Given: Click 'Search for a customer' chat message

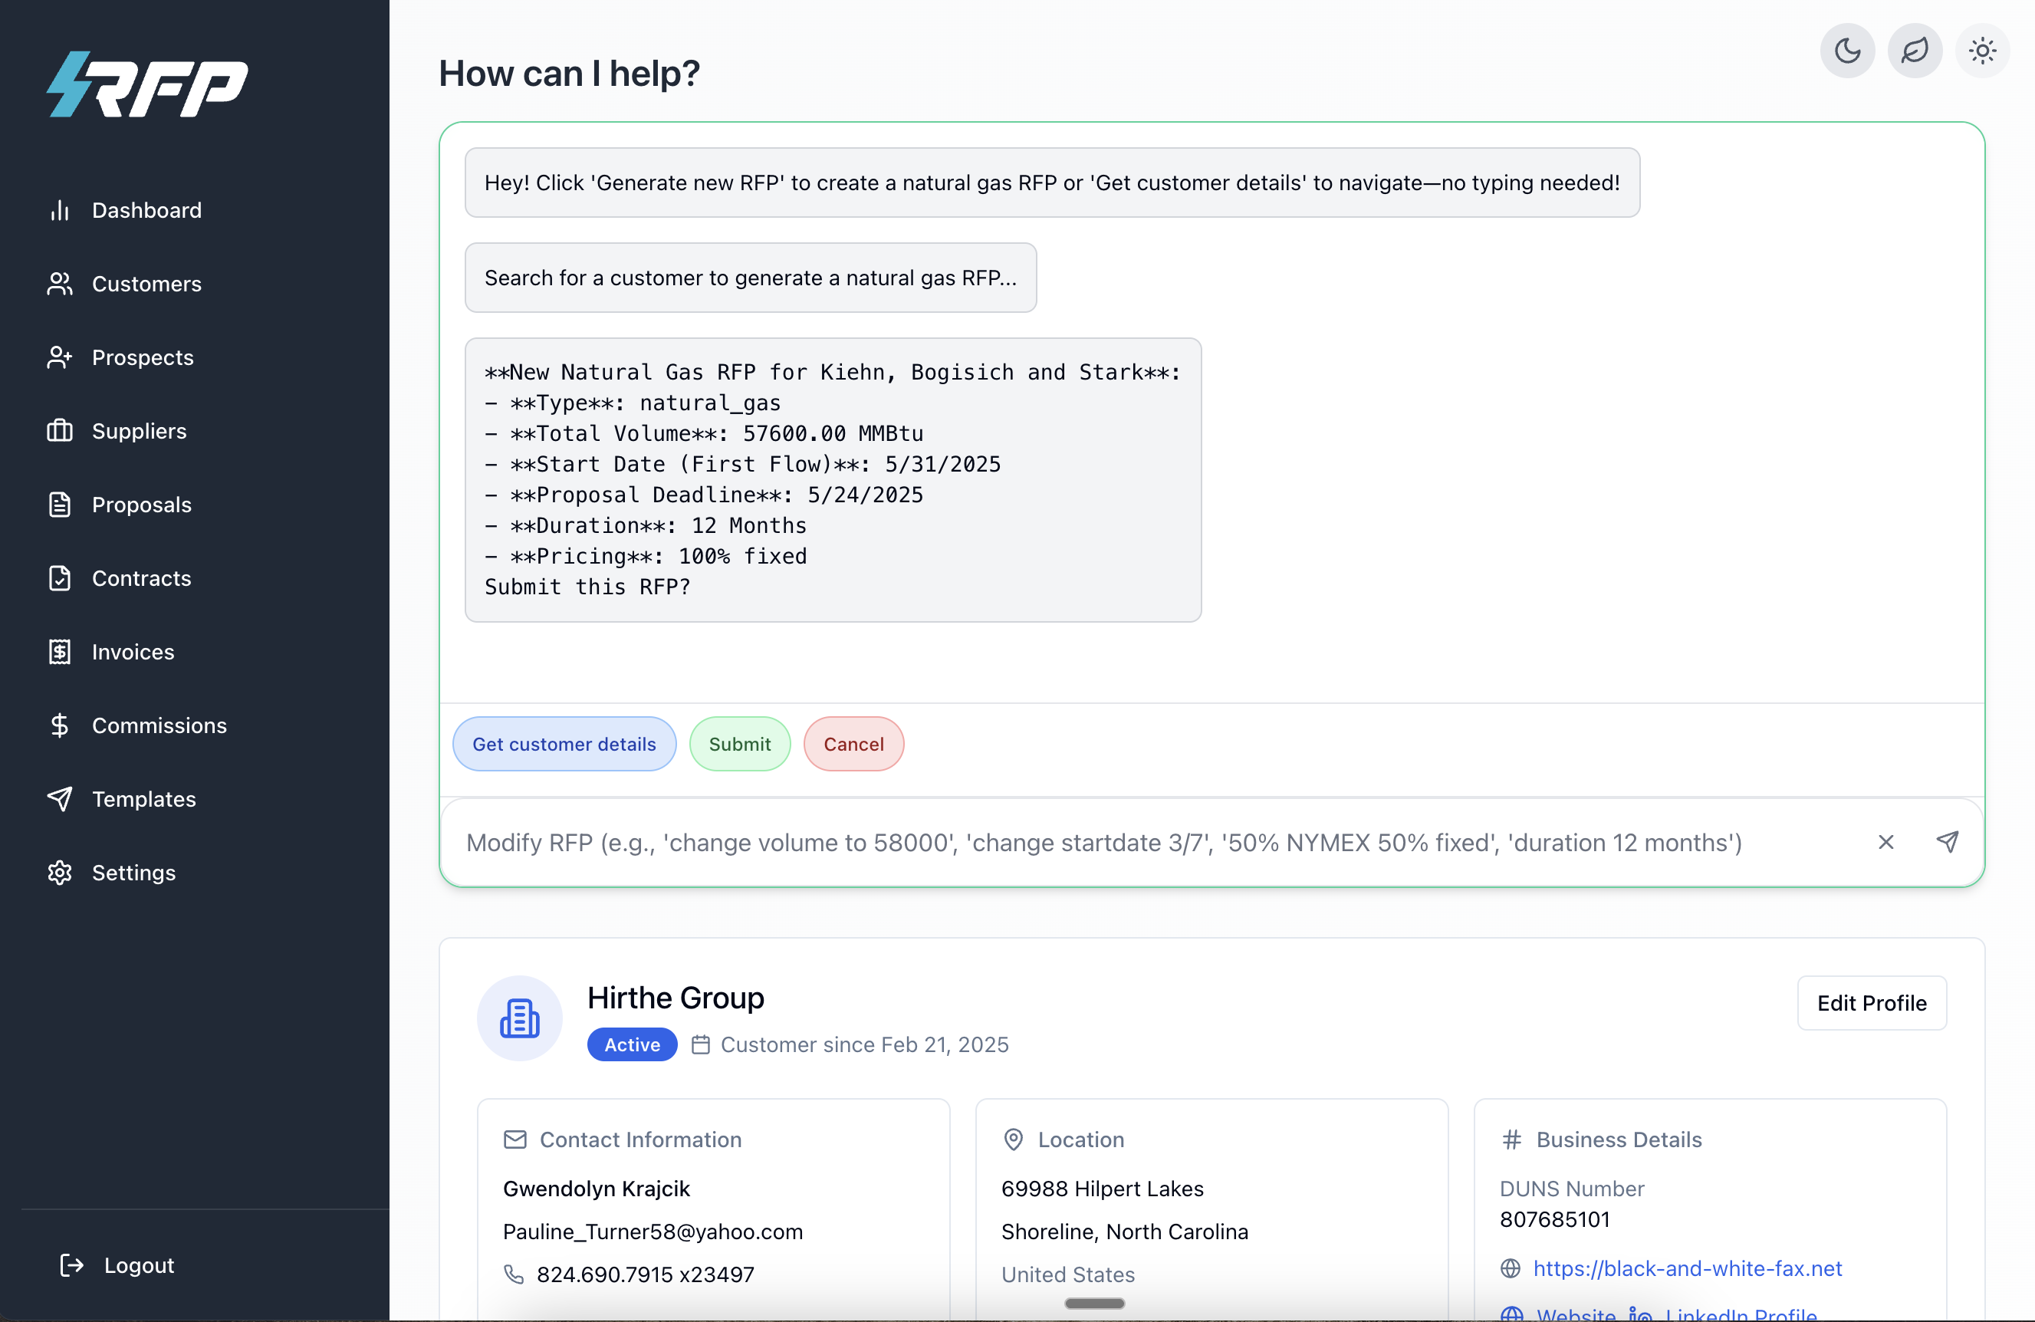Looking at the screenshot, I should [x=750, y=277].
